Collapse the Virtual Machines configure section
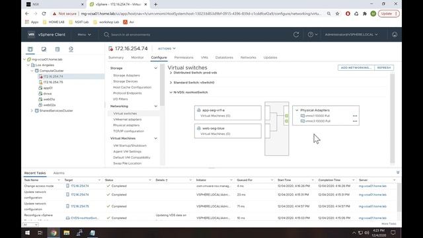Viewport: 423px width, 238px height. [156, 138]
